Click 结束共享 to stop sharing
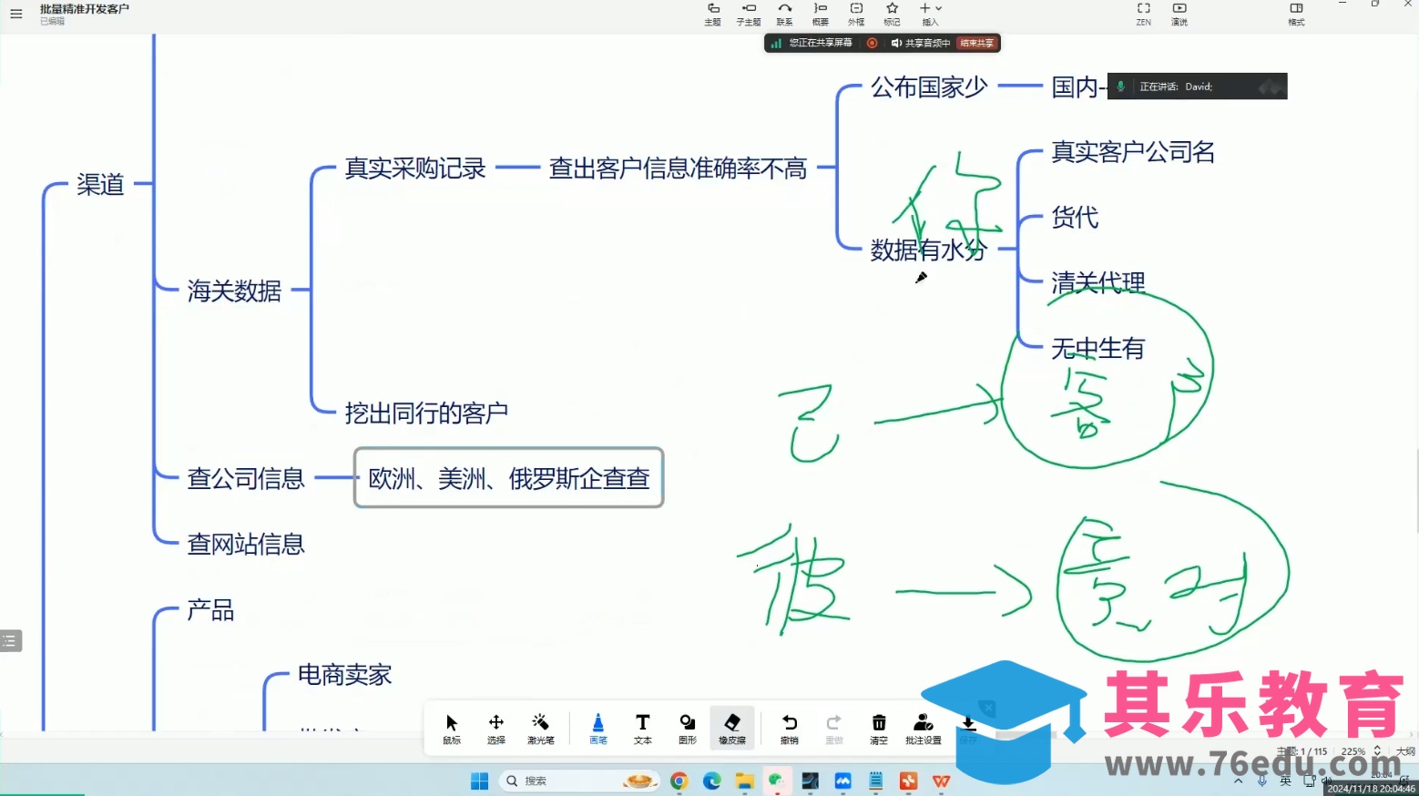Screen dimensions: 1419x796 [x=977, y=43]
